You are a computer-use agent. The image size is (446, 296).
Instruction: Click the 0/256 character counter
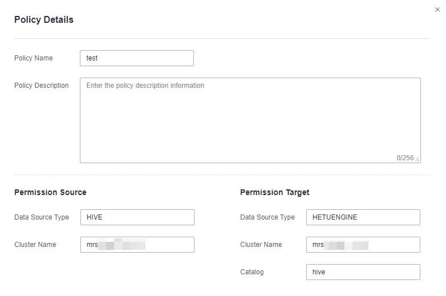405,158
